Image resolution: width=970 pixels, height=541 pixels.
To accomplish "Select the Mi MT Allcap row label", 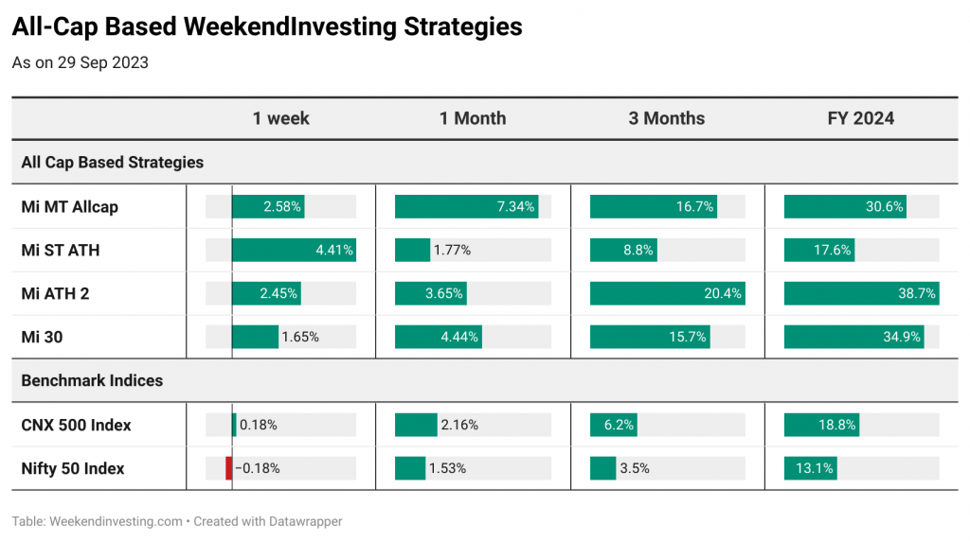I will (x=69, y=207).
